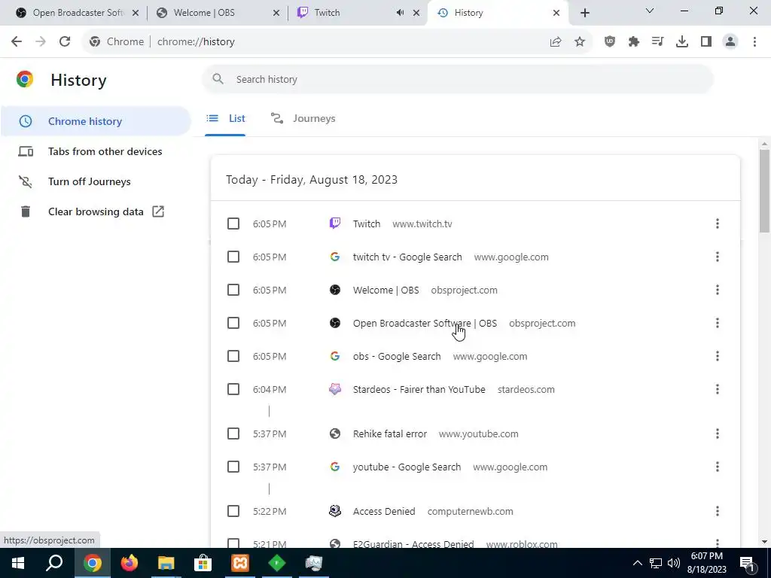Check the Stardeos entry checkbox

[233, 389]
